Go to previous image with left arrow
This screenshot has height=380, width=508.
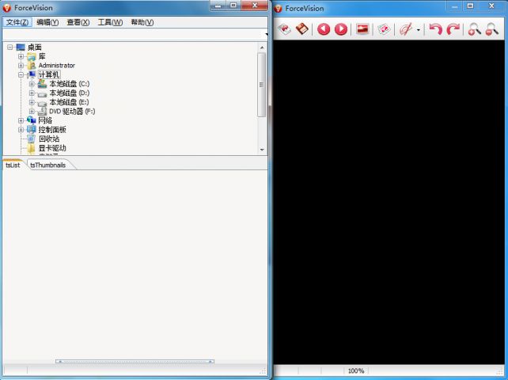[324, 29]
